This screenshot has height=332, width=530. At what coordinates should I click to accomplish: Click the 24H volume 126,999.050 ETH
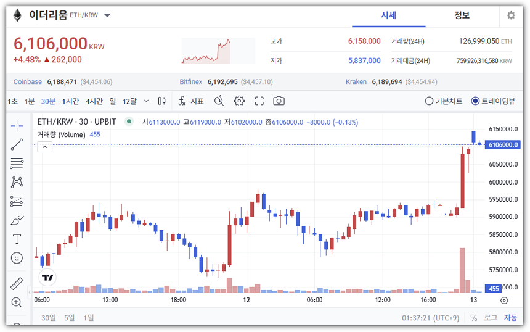pos(485,41)
